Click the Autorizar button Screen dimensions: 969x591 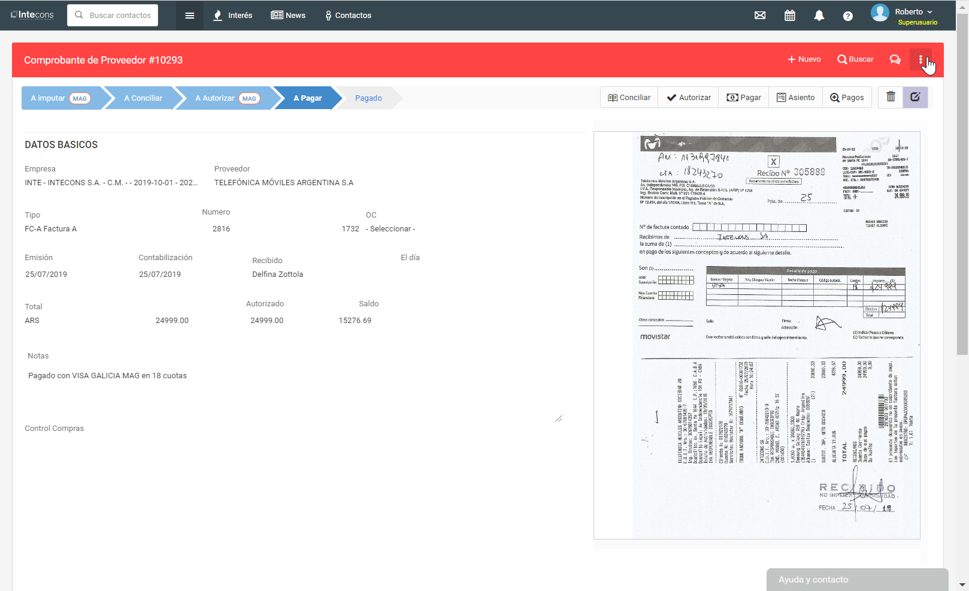(x=689, y=98)
